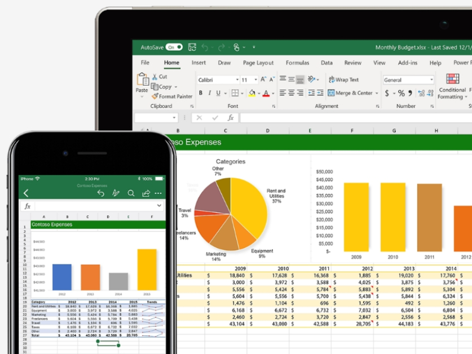Open the Review tab
The height and width of the screenshot is (354, 472).
(353, 63)
